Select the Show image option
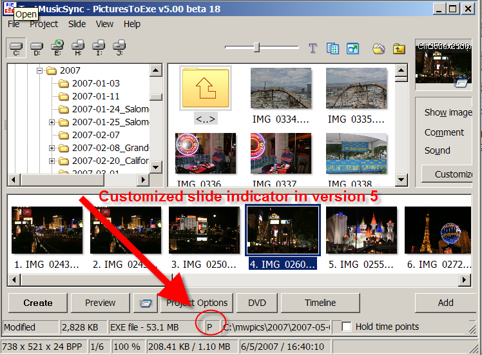The image size is (482, 355). pyautogui.click(x=448, y=113)
